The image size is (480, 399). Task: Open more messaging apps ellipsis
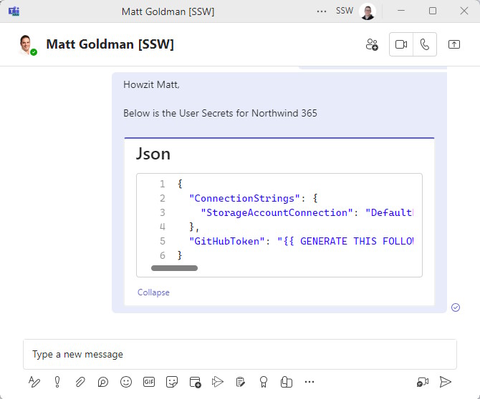tap(309, 382)
